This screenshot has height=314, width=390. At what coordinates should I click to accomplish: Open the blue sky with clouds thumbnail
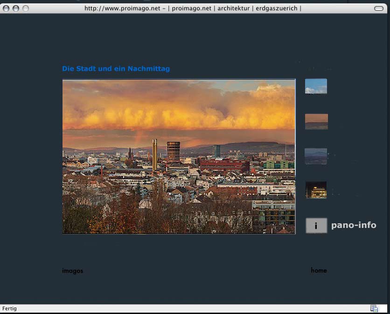coord(316,86)
